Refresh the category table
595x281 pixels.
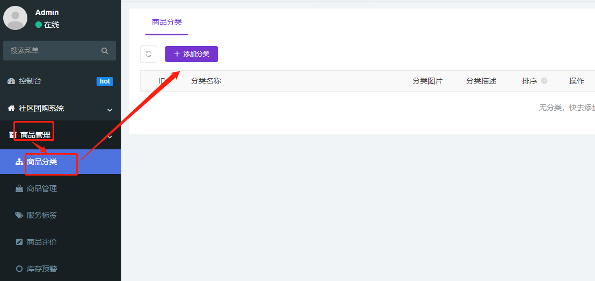tap(149, 54)
